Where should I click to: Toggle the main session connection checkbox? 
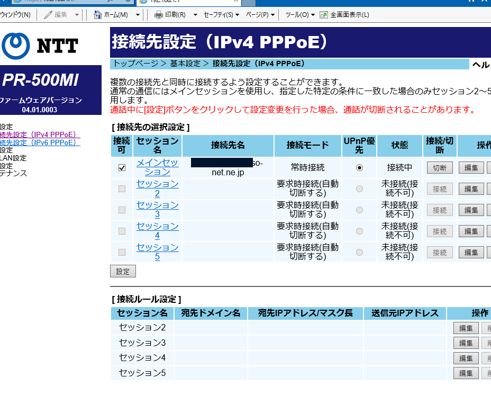(x=122, y=168)
